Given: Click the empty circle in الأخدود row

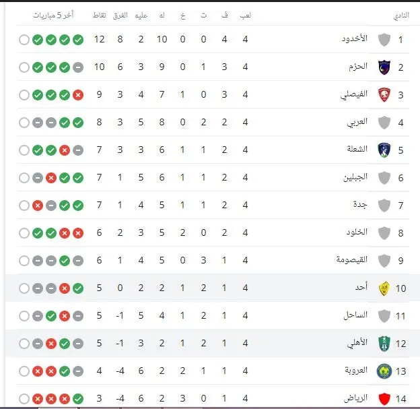Looking at the screenshot, I should pyautogui.click(x=24, y=40).
